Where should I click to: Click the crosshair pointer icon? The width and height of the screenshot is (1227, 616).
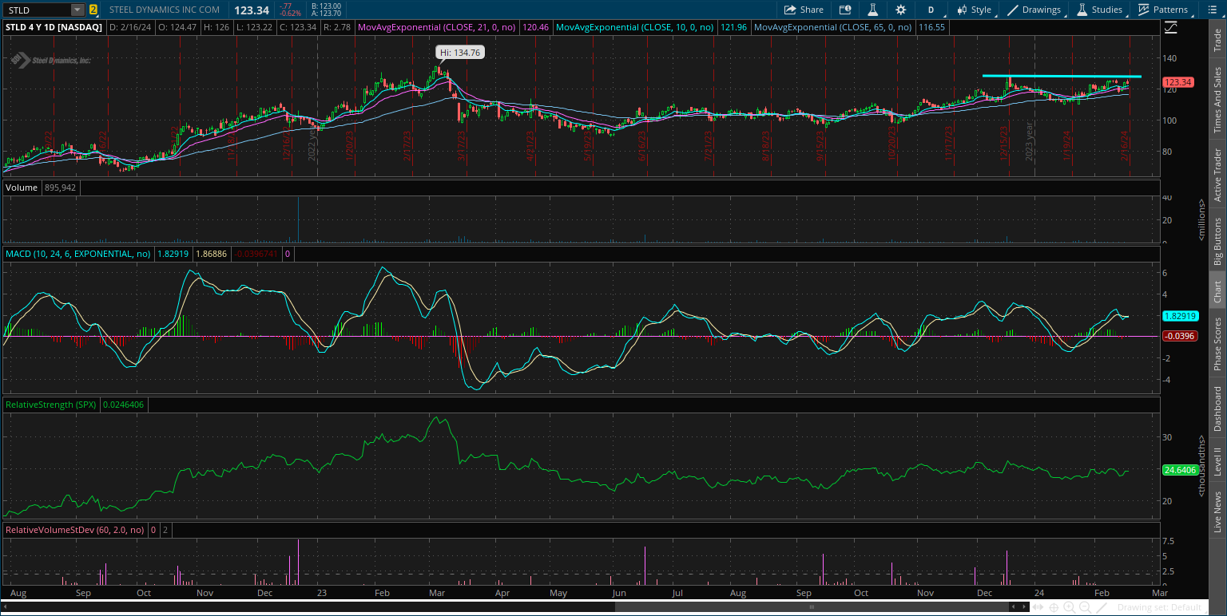pos(1054,607)
